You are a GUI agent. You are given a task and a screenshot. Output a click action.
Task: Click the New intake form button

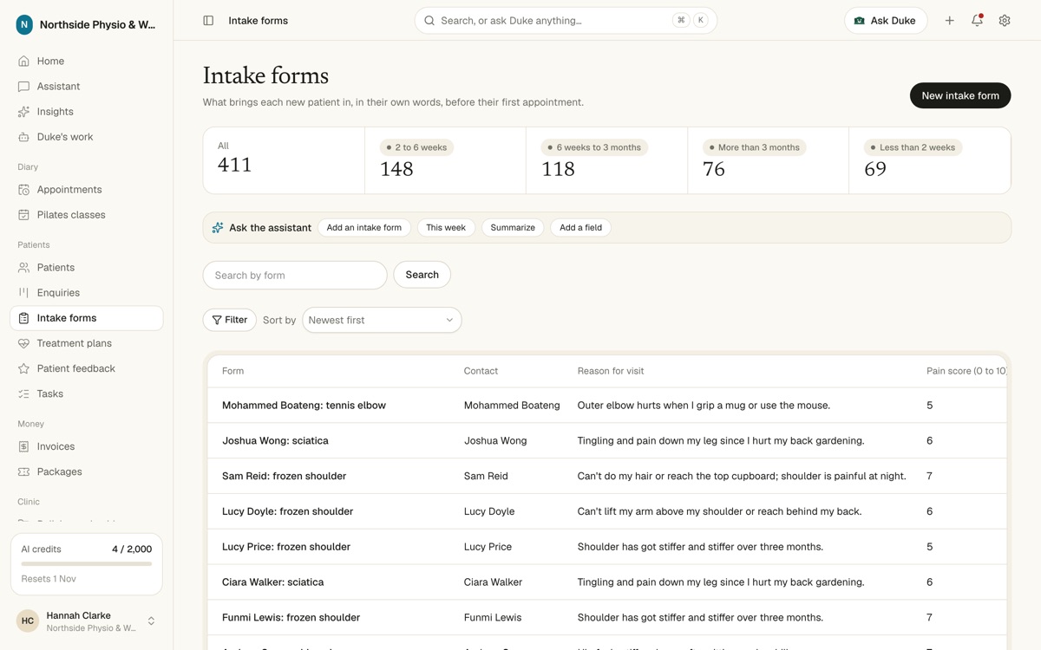[960, 95]
